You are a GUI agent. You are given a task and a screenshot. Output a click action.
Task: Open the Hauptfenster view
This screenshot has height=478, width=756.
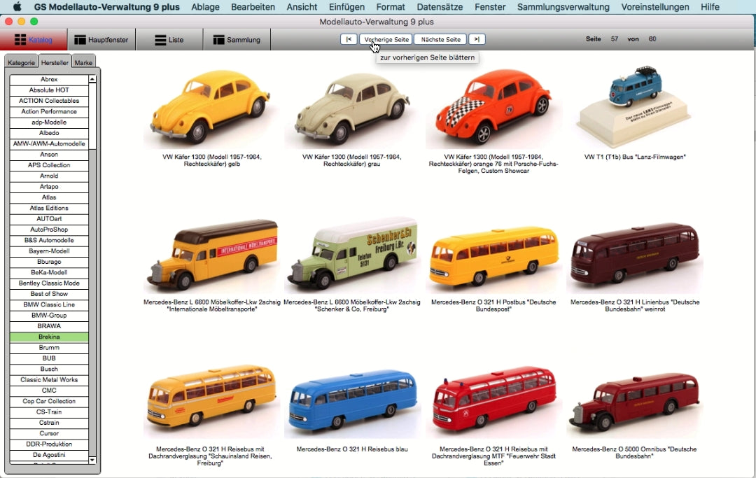click(x=101, y=40)
